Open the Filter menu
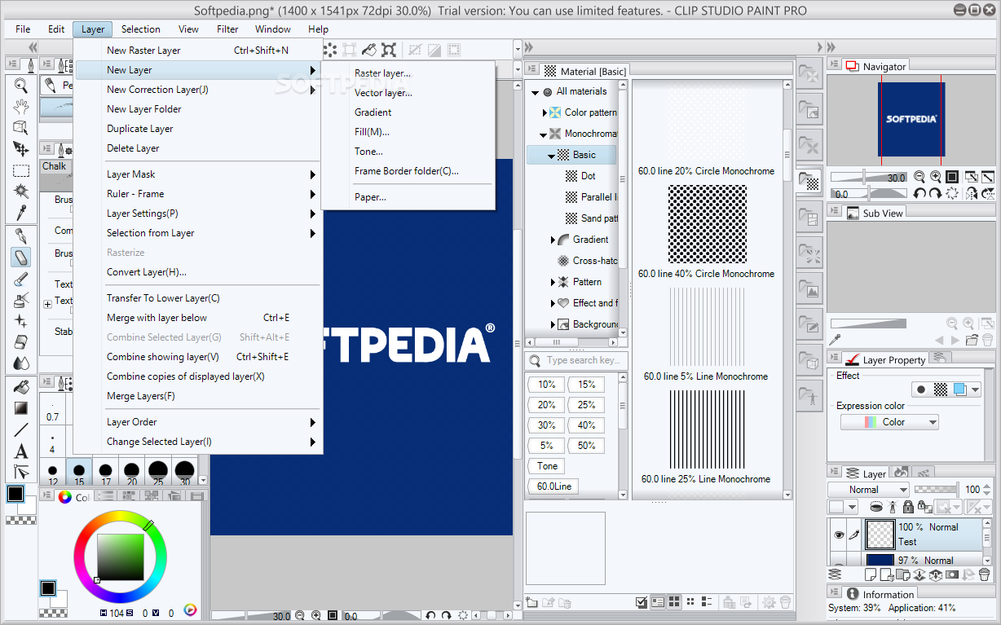Viewport: 1001px width, 625px height. pyautogui.click(x=227, y=29)
